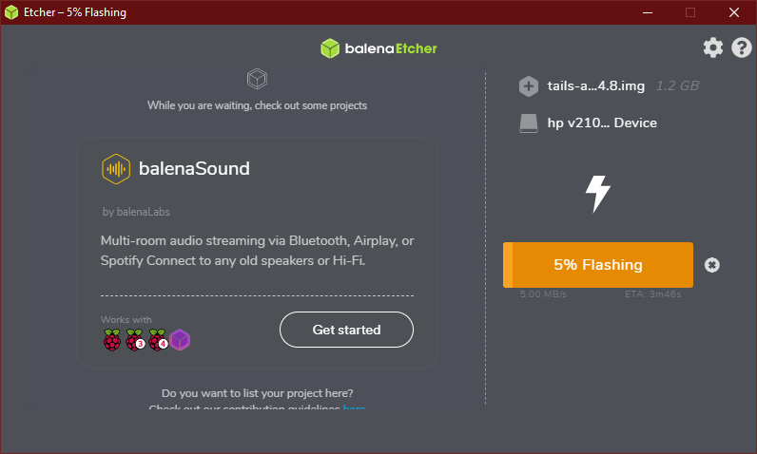The image size is (757, 454).
Task: Open the help question mark icon
Action: tap(742, 47)
